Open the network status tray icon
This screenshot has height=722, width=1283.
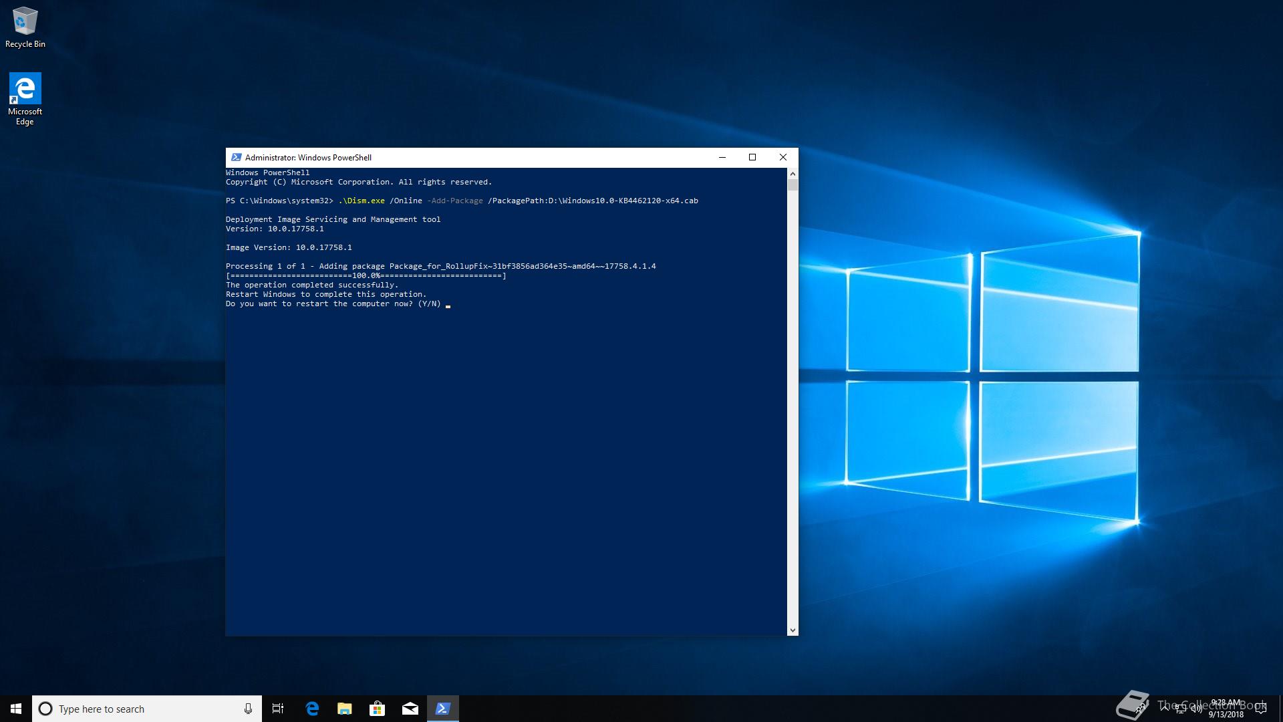(x=1181, y=709)
